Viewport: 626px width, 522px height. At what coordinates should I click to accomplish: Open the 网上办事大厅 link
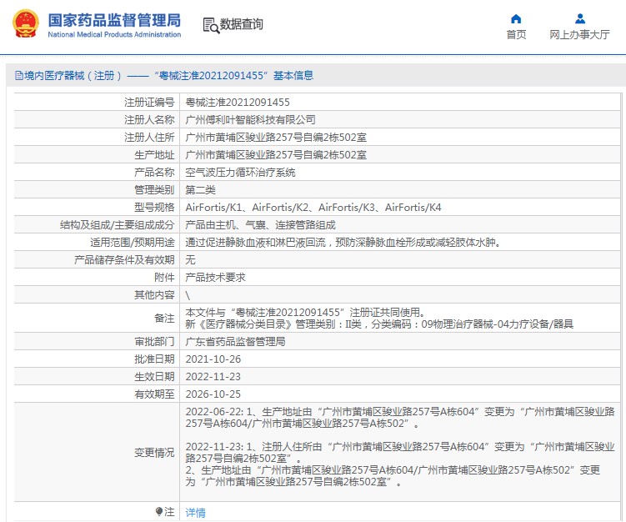click(579, 35)
